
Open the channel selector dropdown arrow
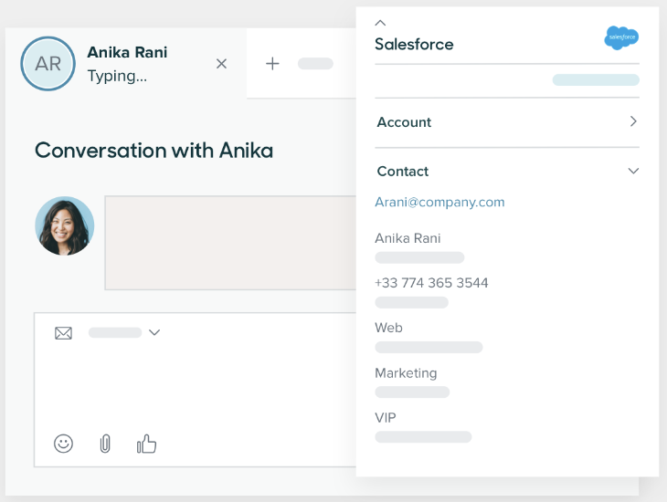tap(154, 333)
